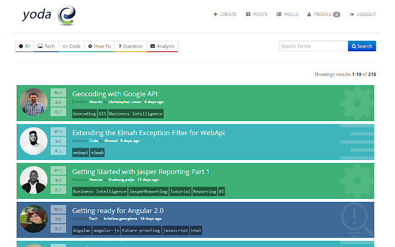Click the Search Terms input field
The height and width of the screenshot is (247, 395).
pos(314,46)
